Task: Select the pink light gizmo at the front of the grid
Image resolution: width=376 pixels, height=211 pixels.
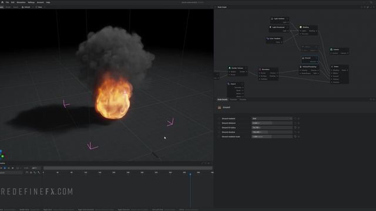Action: click(92, 146)
